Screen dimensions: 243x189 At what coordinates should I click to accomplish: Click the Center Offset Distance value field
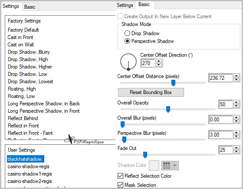[x=221, y=78]
